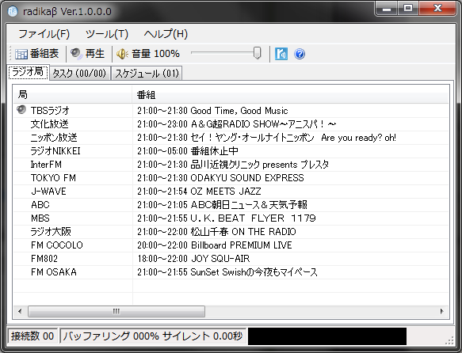Viewport: 462px width, 353px height.
Task: Click the radika app icon in title bar
Action: coord(13,11)
